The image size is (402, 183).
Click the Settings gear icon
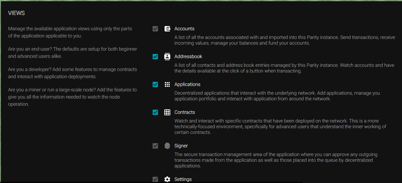coord(167,179)
